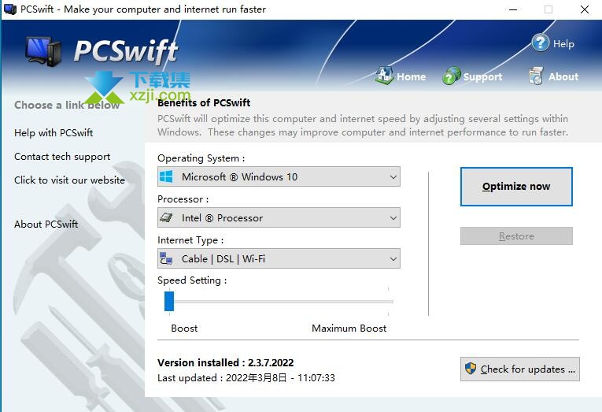
Task: Open the Operating System dropdown
Action: (279, 176)
